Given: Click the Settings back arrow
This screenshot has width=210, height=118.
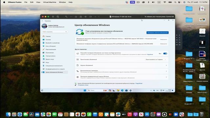Looking at the screenshot, I should (x=42, y=21).
